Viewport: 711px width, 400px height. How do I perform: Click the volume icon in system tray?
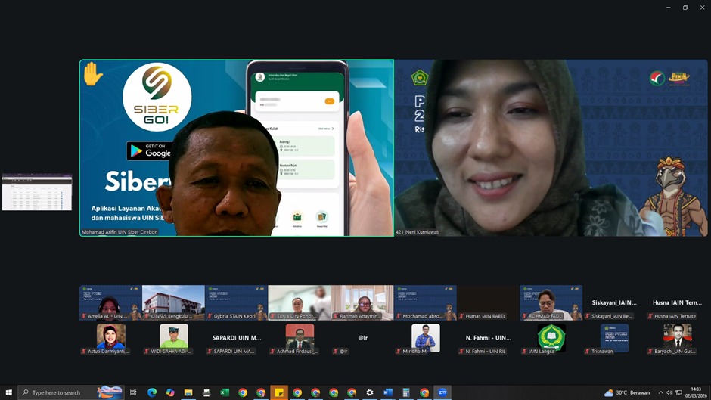[x=669, y=392]
